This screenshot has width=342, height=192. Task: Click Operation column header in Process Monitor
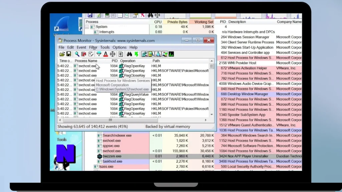[x=128, y=61]
